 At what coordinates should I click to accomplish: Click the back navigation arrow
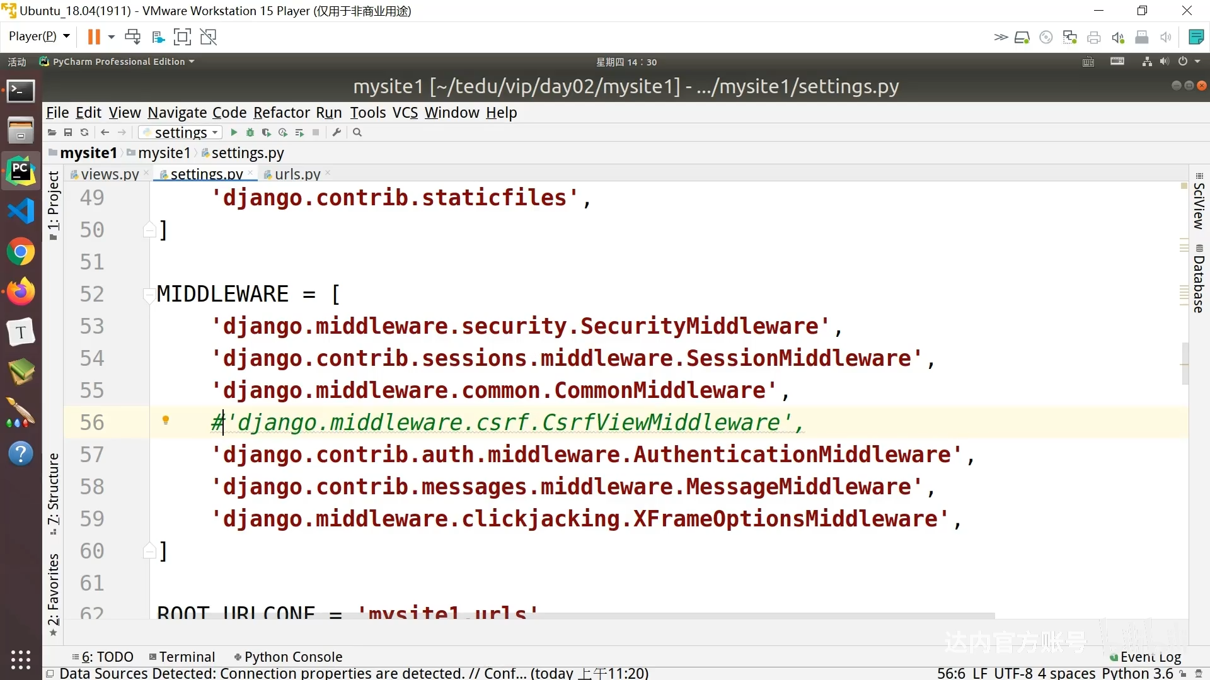pos(105,132)
